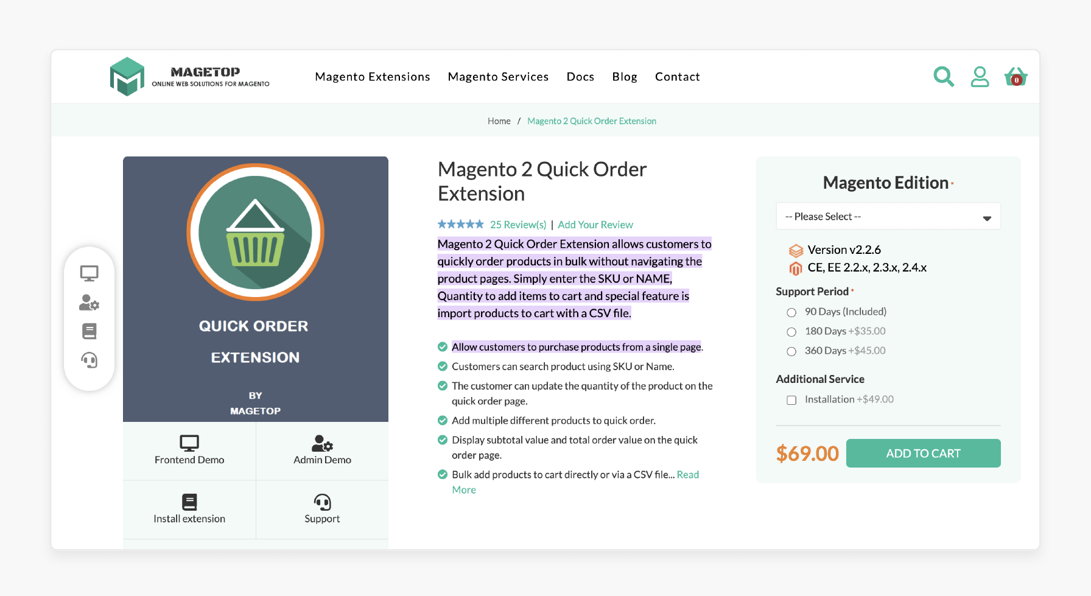
Task: Open the Admin Demo label
Action: (x=322, y=460)
